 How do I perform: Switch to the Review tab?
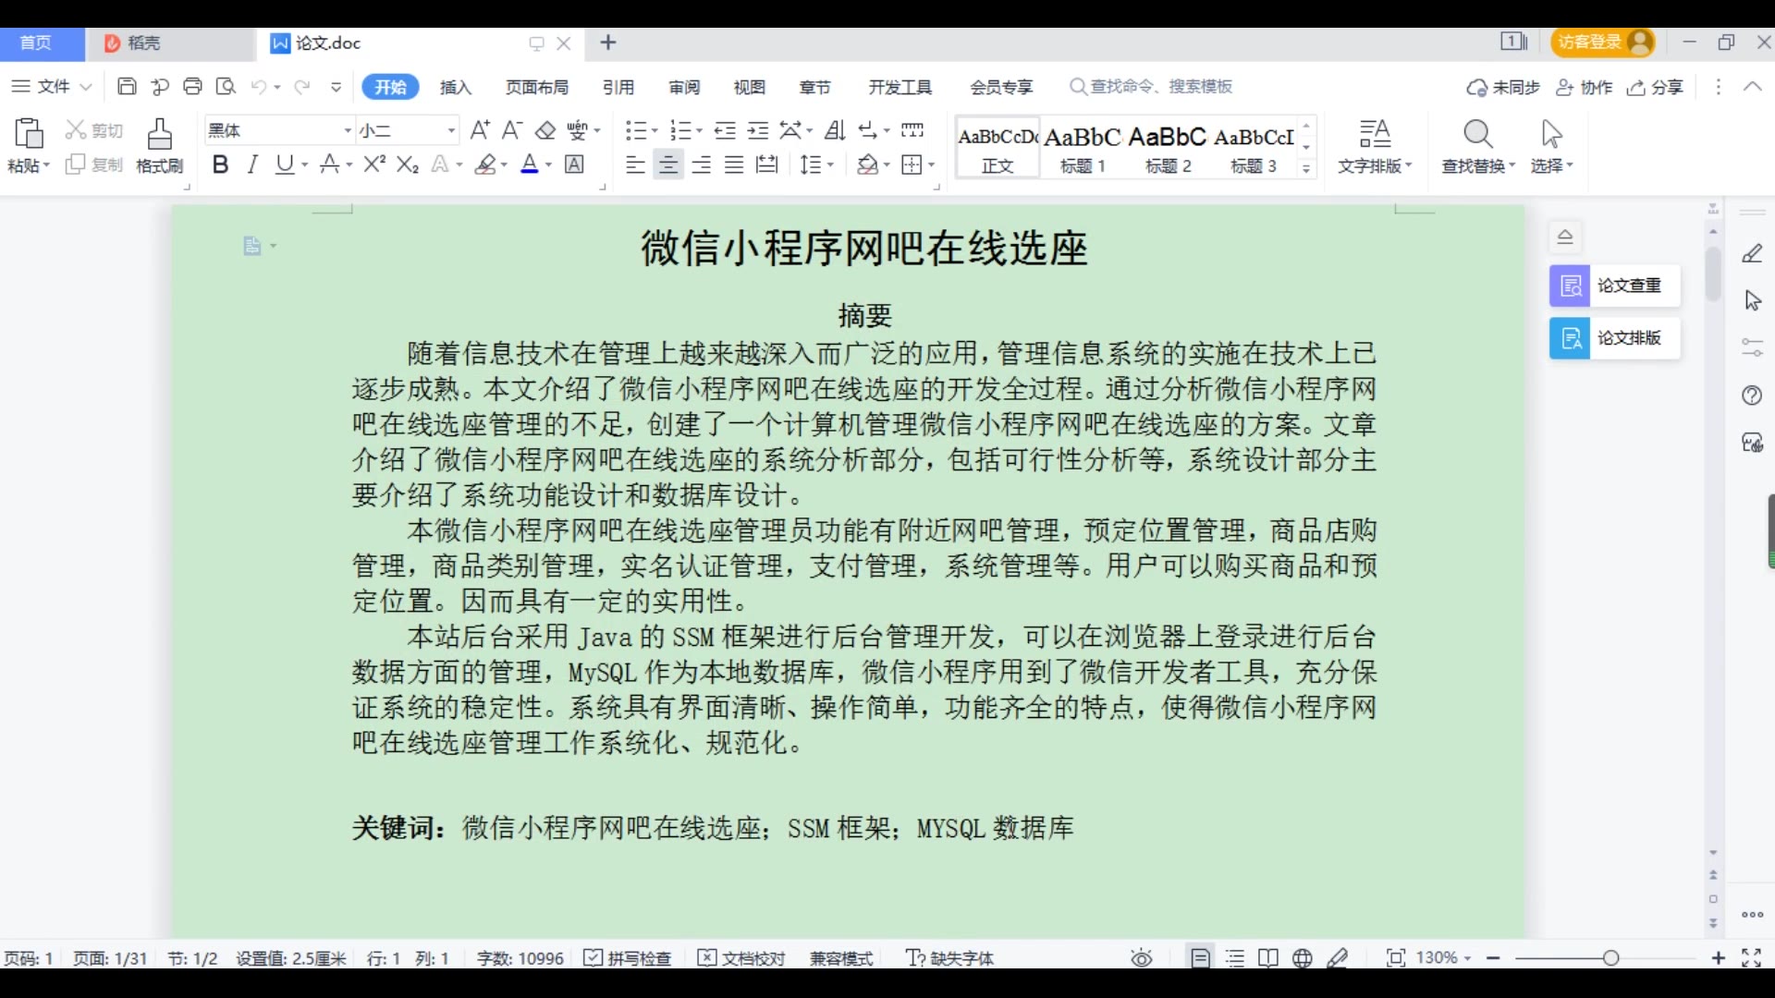pos(684,87)
